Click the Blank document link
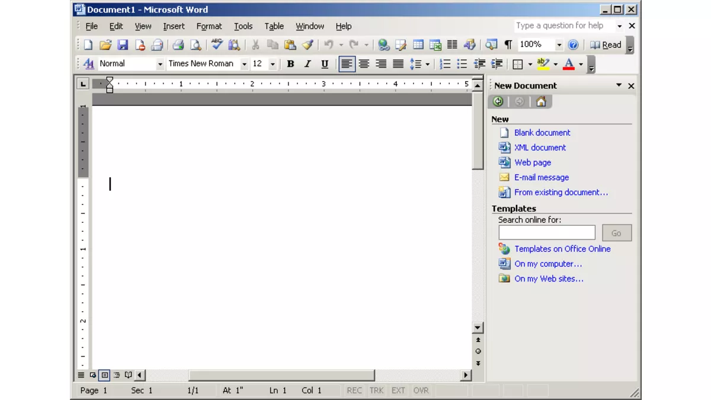This screenshot has width=711, height=400. (x=542, y=132)
